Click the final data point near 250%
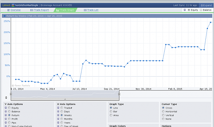Viewport: 214px width, 127px height. (x=211, y=22)
